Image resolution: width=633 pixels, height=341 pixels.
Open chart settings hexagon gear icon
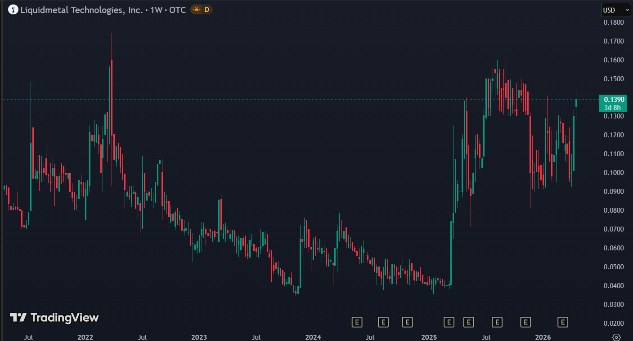coord(617,337)
